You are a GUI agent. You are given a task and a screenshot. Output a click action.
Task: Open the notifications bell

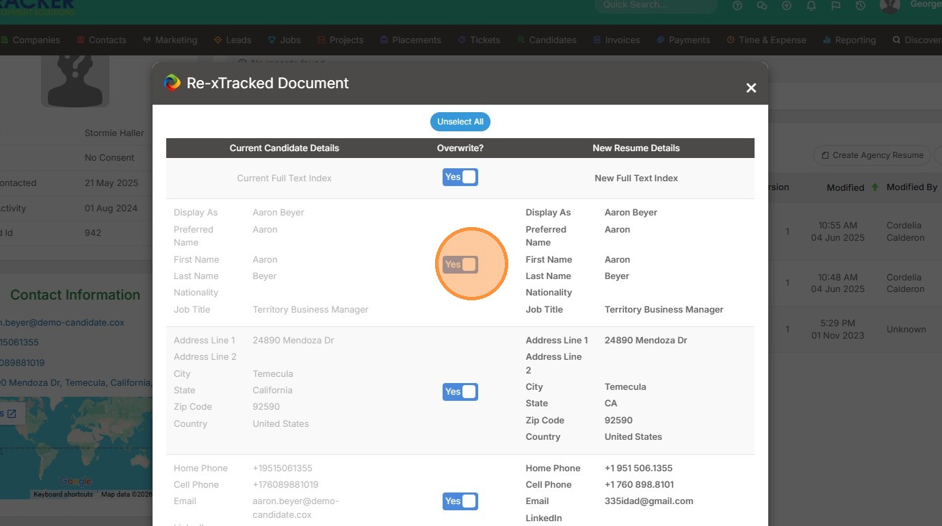(x=811, y=5)
